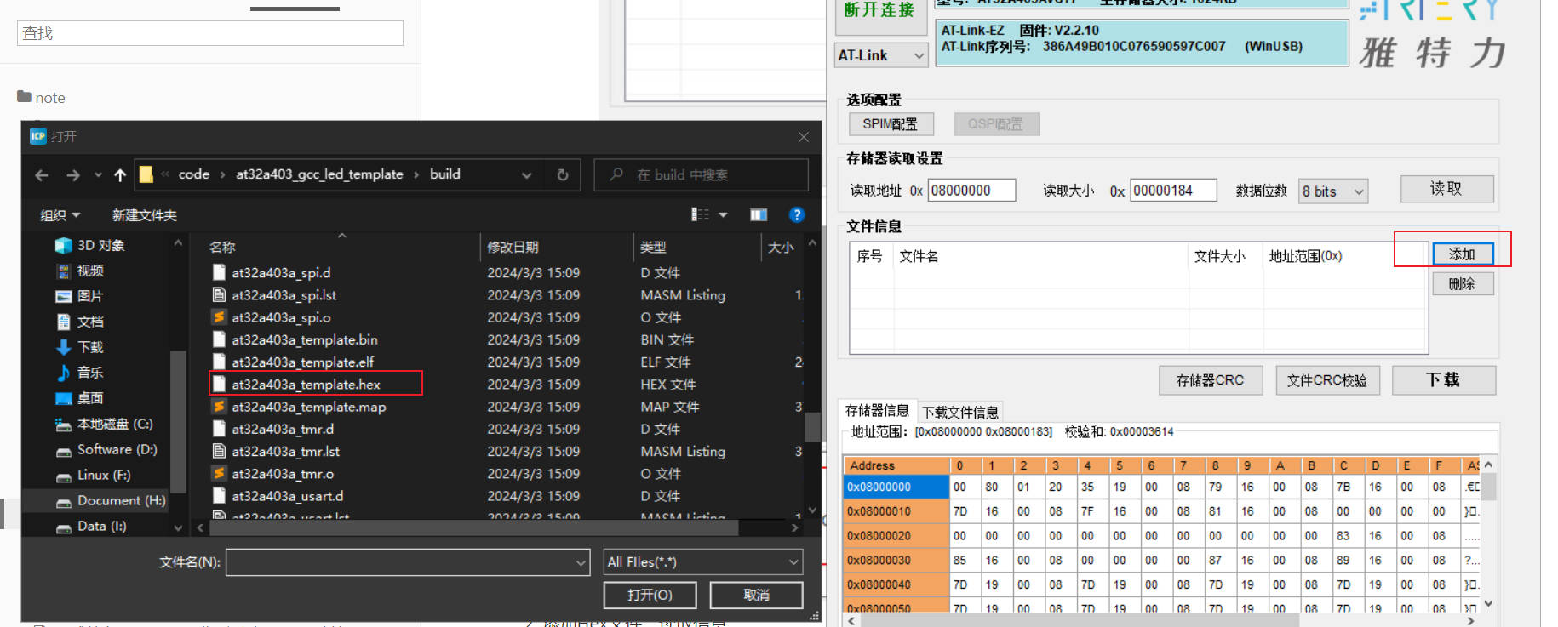Image resolution: width=1558 pixels, height=627 pixels.
Task: Open the AT-Link dropdown
Action: pyautogui.click(x=881, y=55)
